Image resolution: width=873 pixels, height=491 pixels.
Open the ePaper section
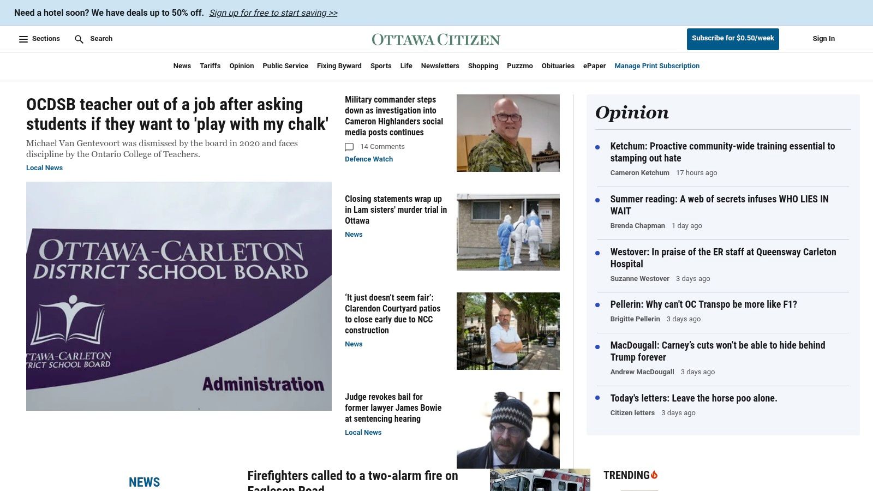click(594, 66)
